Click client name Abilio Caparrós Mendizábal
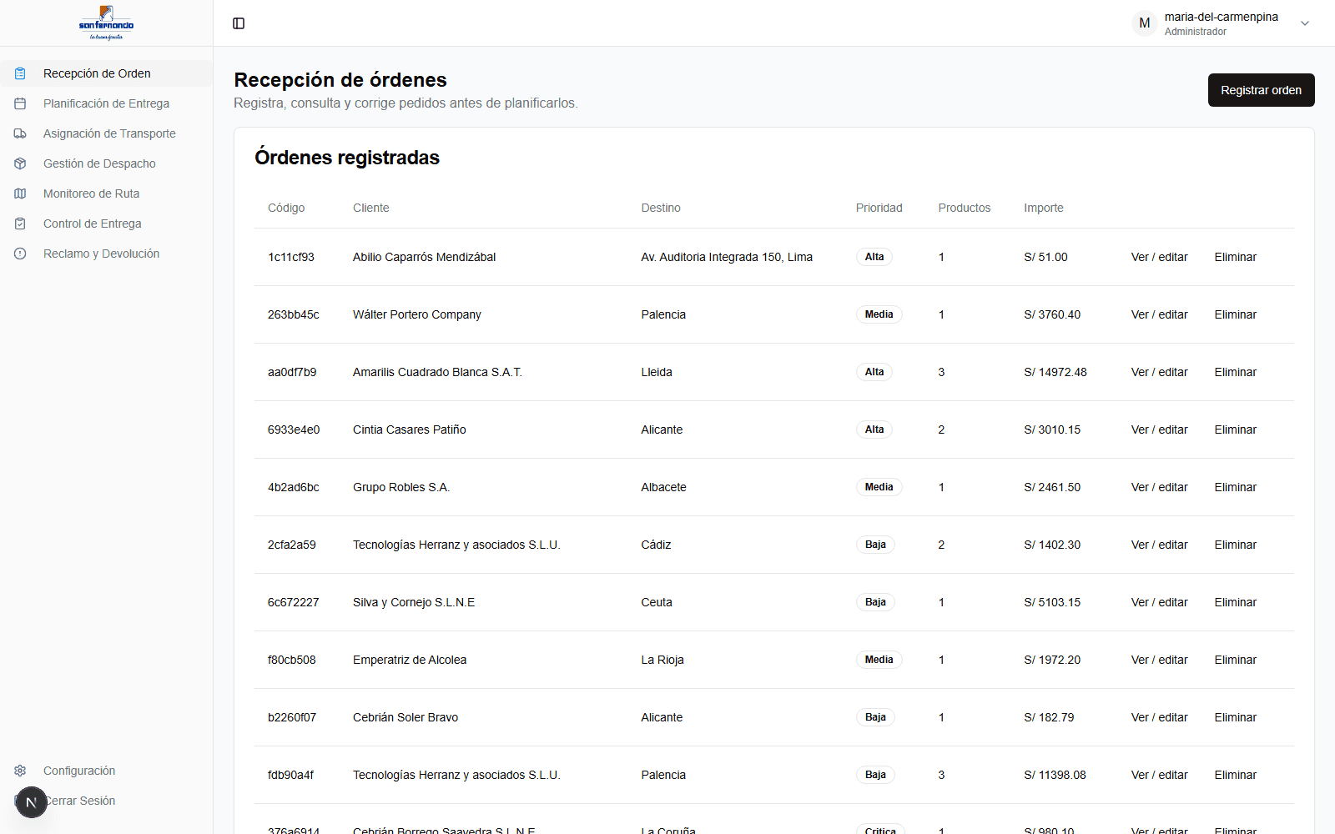This screenshot has width=1335, height=834. click(x=424, y=257)
